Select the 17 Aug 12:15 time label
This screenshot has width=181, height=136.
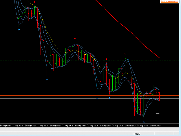93,126
